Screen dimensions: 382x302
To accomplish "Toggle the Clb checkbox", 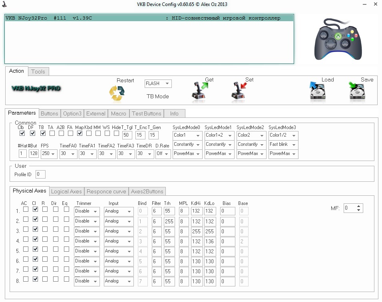I will click(x=22, y=133).
